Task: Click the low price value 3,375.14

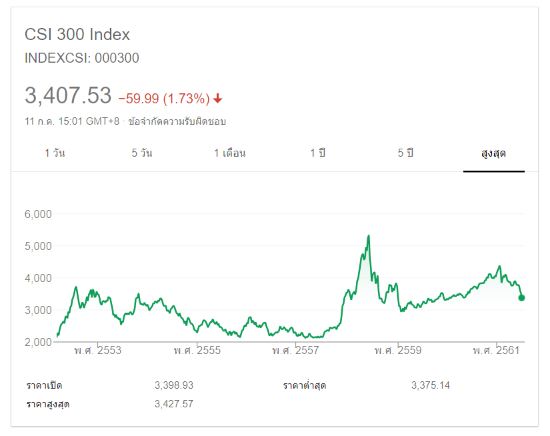Action: pos(431,385)
